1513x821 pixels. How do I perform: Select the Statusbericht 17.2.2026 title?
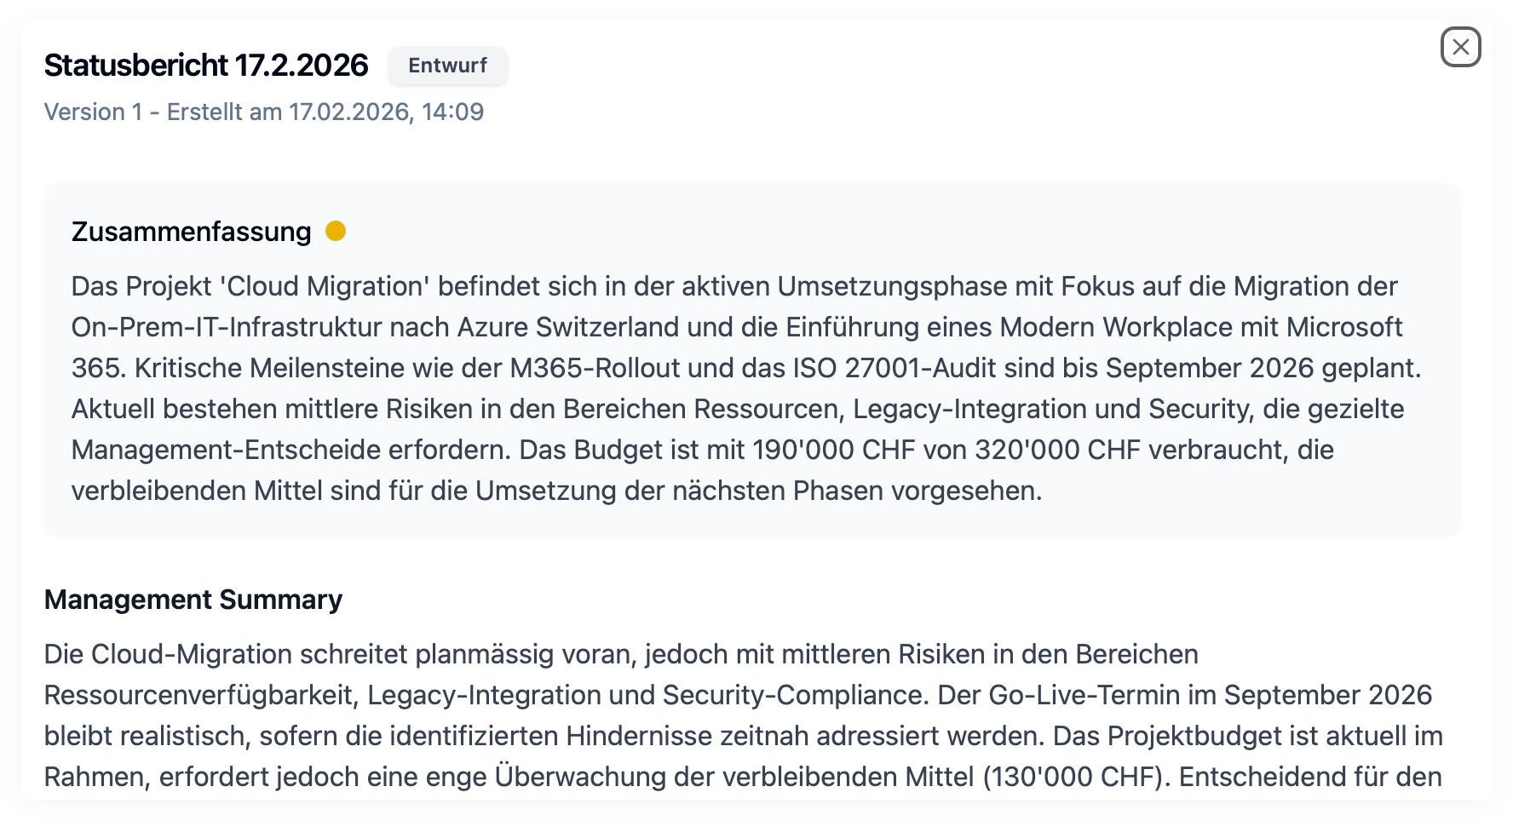[x=206, y=65]
